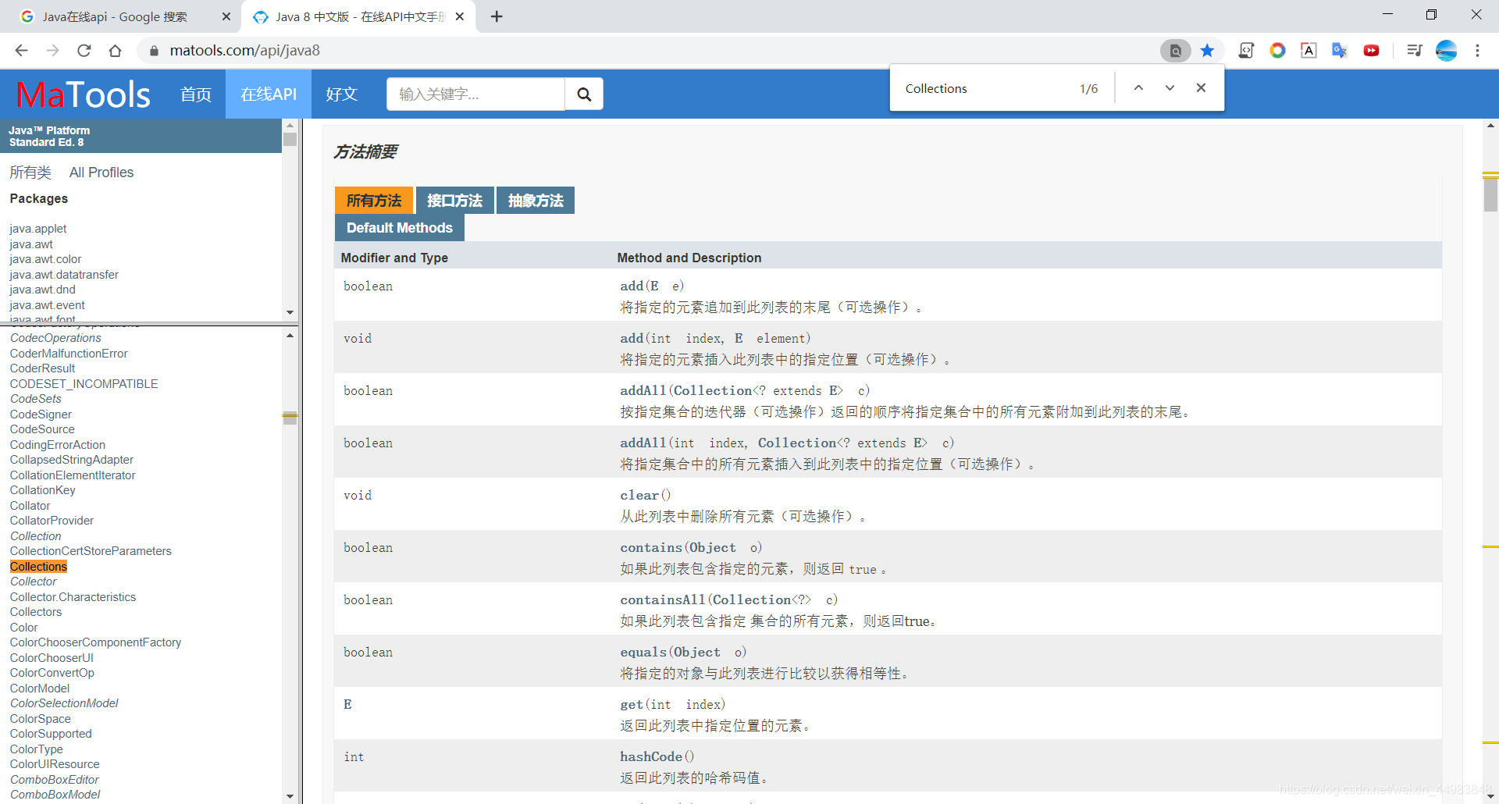This screenshot has width=1499, height=804.
Task: Select the 接口方法 methods tab
Action: click(454, 201)
